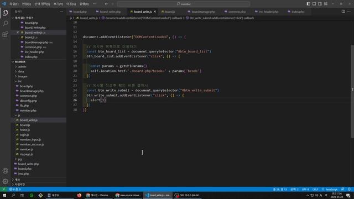Open mypage.js in js folder
The image size is (354, 199).
[x=26, y=154]
